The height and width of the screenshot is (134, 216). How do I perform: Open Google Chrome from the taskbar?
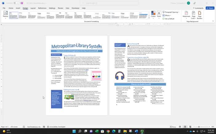108,131
